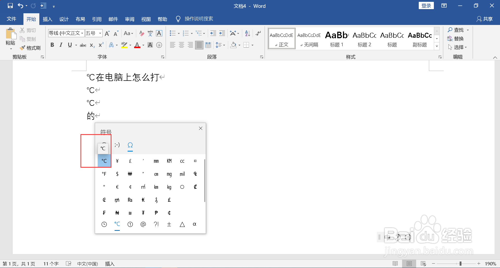Toggle superscript formatting

pyautogui.click(x=101, y=45)
